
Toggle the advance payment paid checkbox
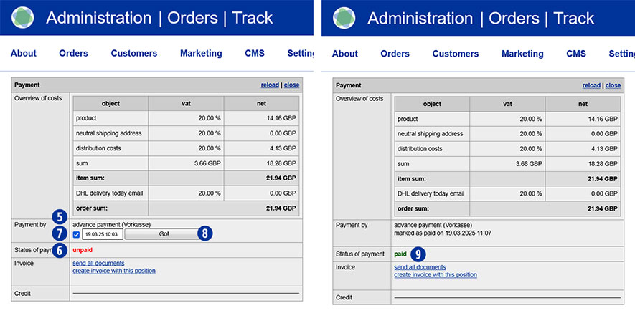click(77, 234)
